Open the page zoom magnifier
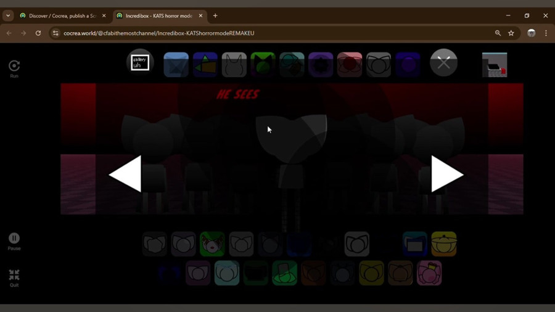 498,33
